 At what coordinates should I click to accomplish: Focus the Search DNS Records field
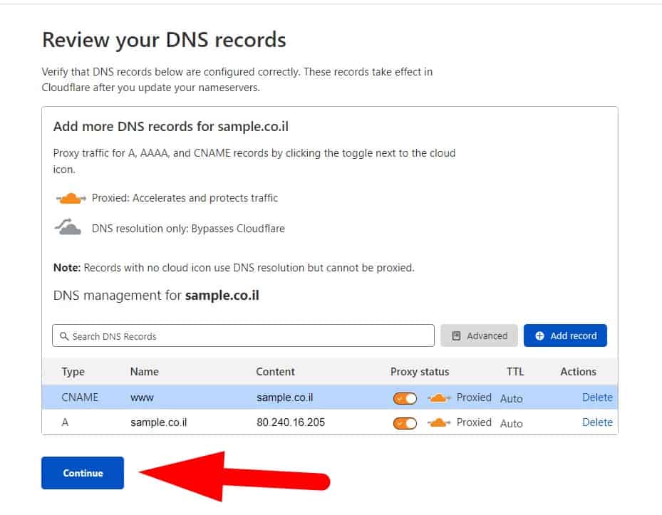[x=243, y=335]
